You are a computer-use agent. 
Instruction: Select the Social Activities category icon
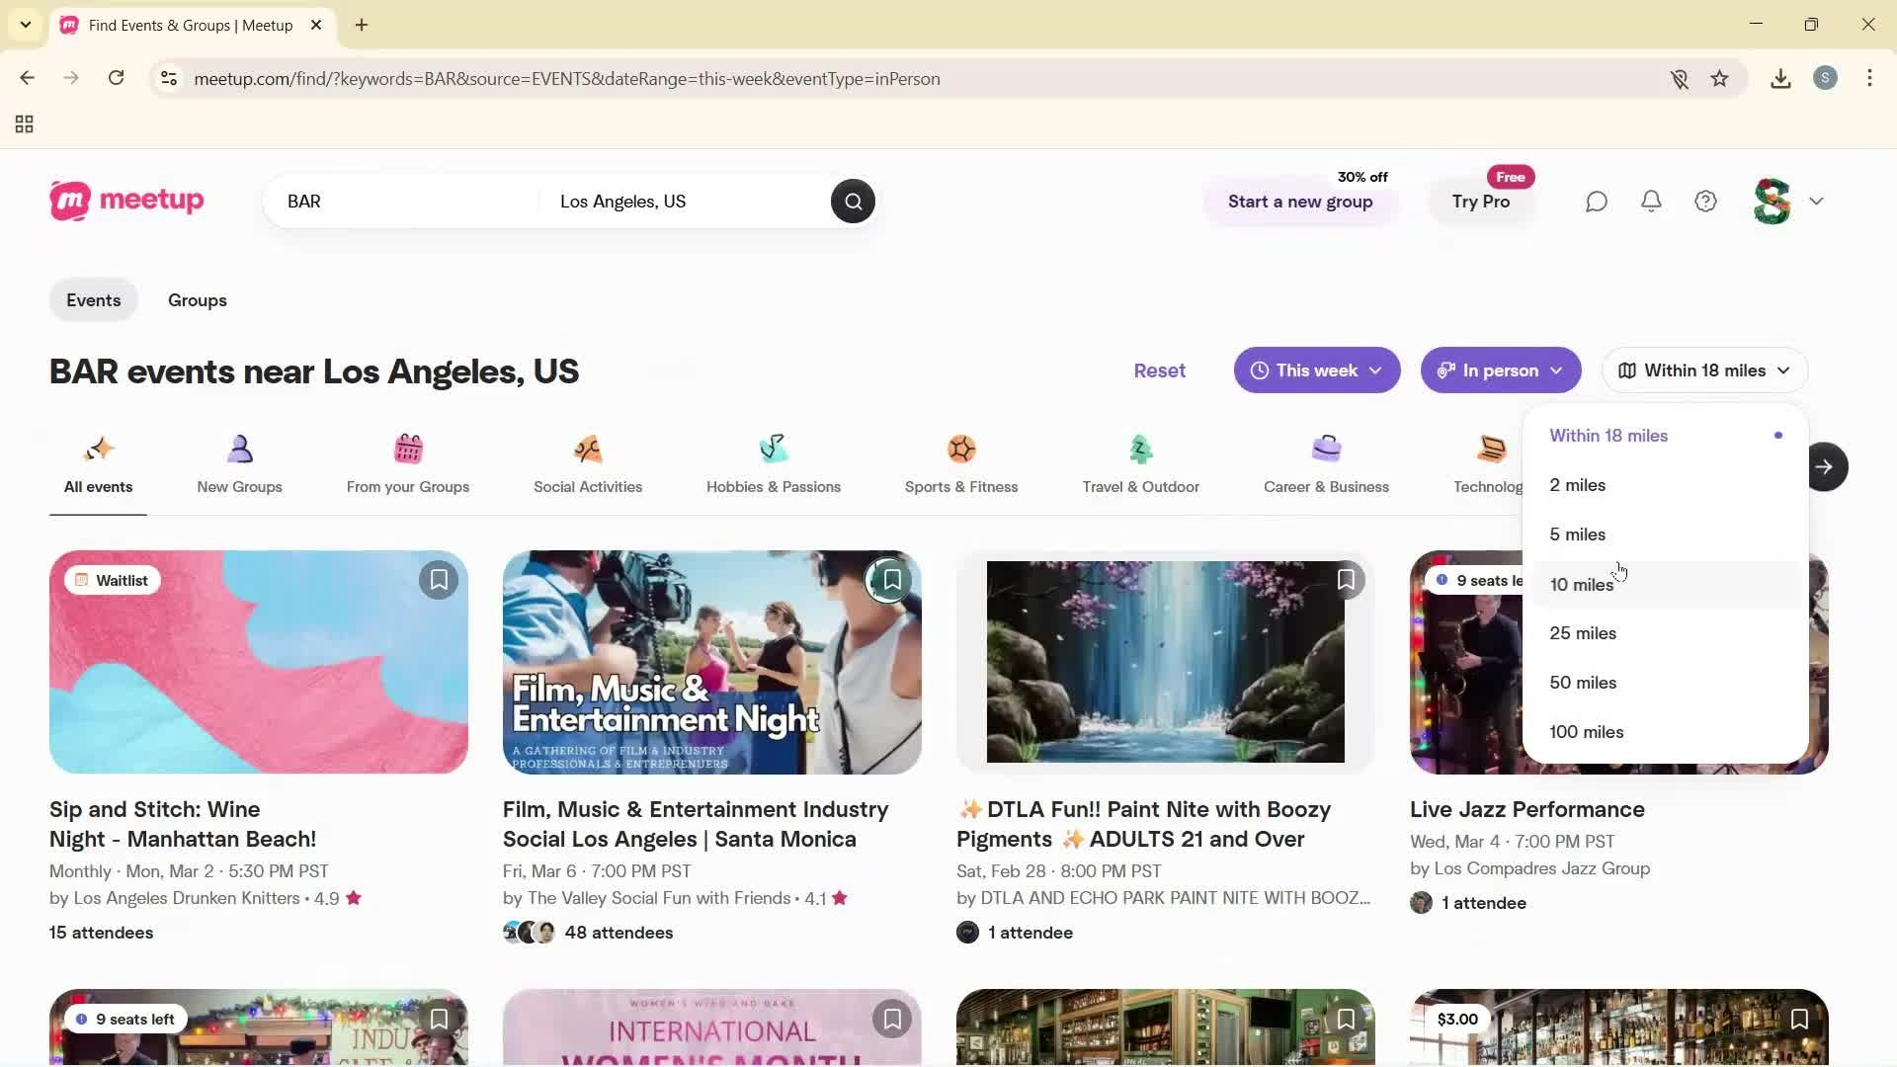[588, 450]
